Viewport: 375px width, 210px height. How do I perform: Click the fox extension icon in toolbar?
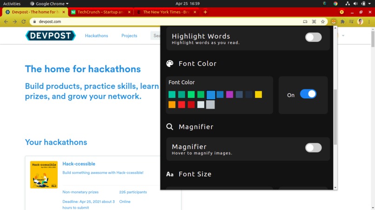(x=334, y=21)
